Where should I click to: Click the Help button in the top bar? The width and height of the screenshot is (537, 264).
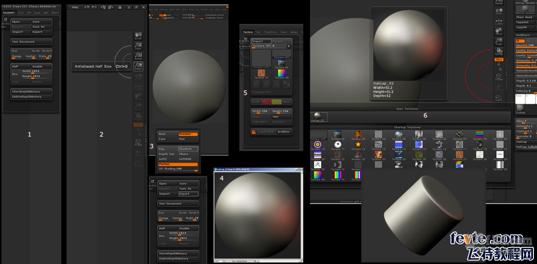pos(75,7)
